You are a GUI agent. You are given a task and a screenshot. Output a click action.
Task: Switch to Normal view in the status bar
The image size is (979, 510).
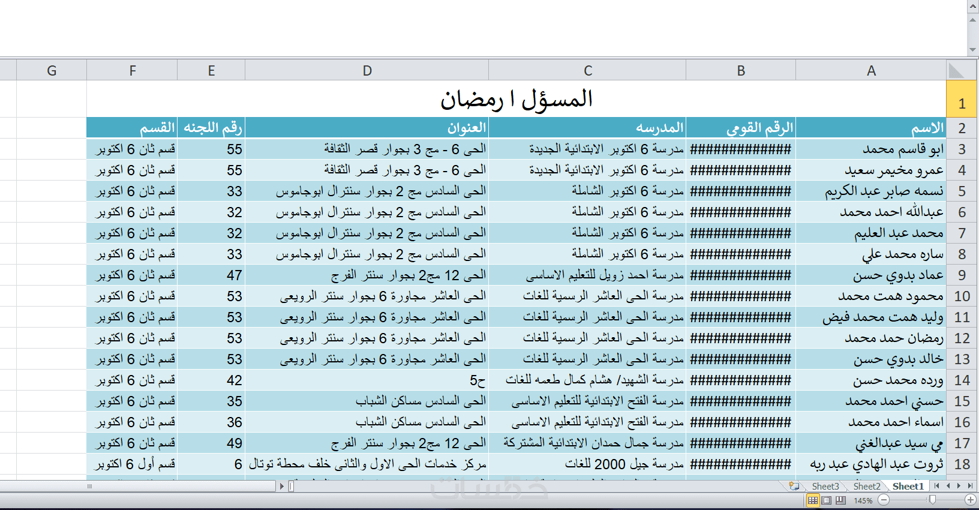813,500
